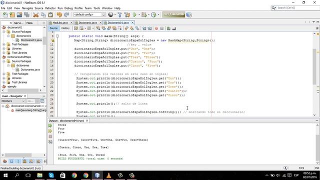Open the File menu
This screenshot has height=180, width=320.
coord(3,8)
